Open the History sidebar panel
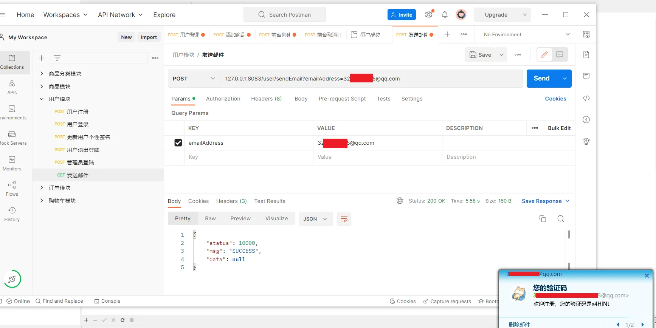This screenshot has height=328, width=656. click(12, 214)
